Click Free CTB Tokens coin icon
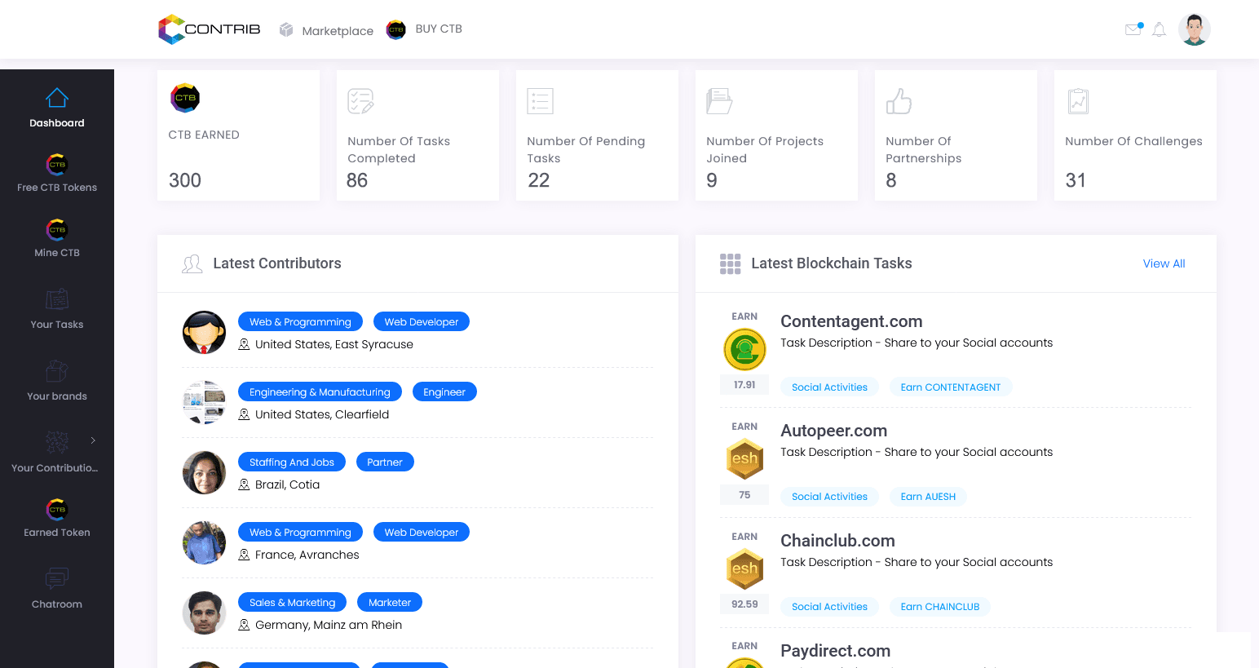Image resolution: width=1259 pixels, height=668 pixels. pyautogui.click(x=57, y=164)
